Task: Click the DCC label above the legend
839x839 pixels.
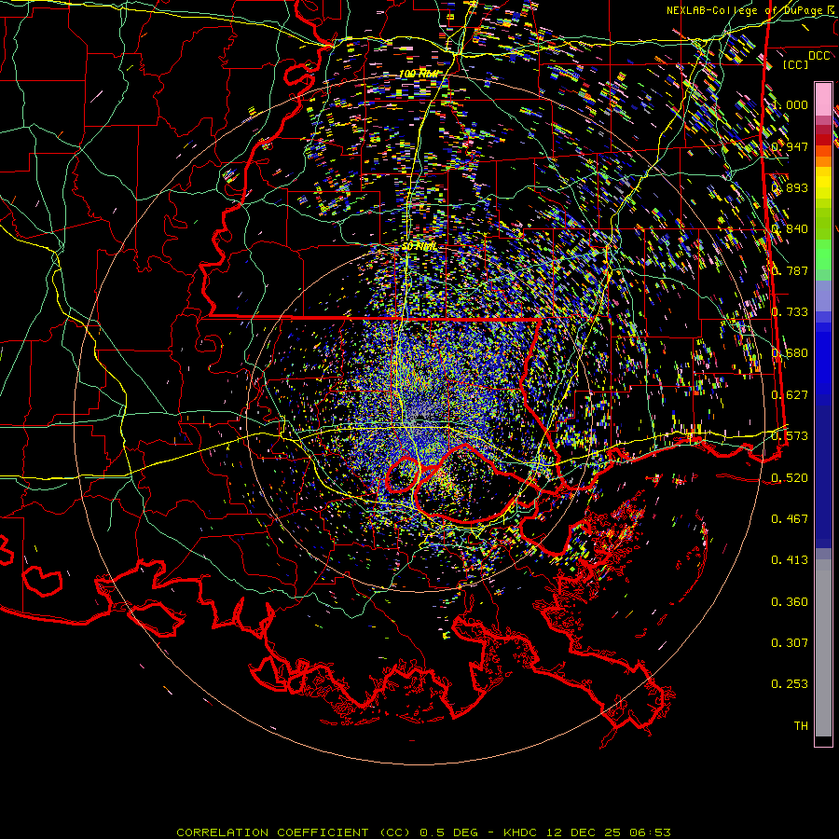Action: point(818,55)
